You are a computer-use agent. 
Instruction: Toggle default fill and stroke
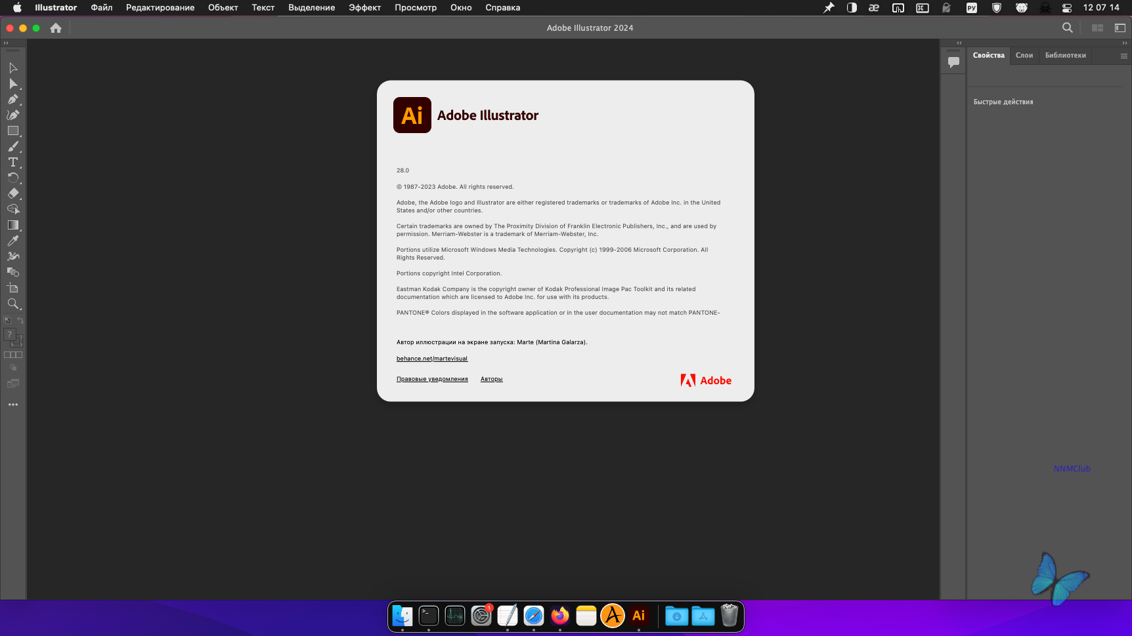[x=7, y=321]
